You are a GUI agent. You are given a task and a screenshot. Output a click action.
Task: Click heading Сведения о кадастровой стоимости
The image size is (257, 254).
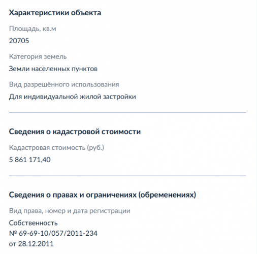(x=75, y=132)
